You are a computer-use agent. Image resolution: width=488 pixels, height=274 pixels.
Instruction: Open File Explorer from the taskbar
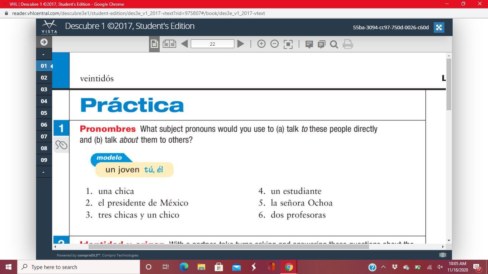pos(201,267)
